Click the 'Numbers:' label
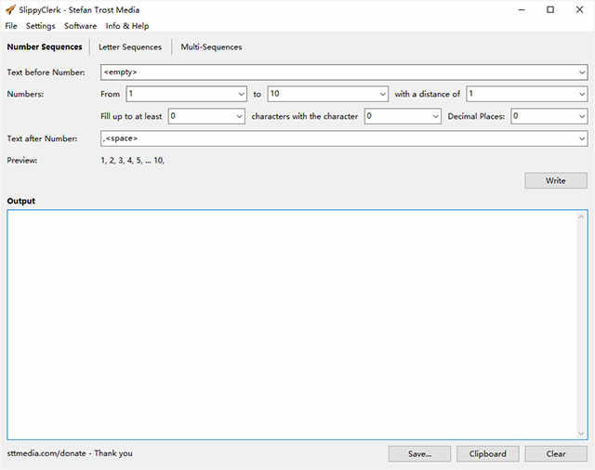Screen dimensions: 595x470 coord(25,94)
